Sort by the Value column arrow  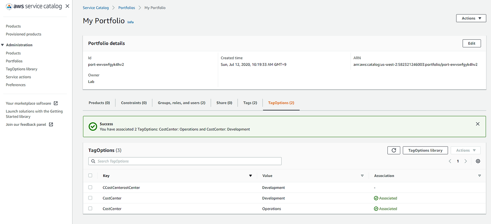pyautogui.click(x=362, y=176)
